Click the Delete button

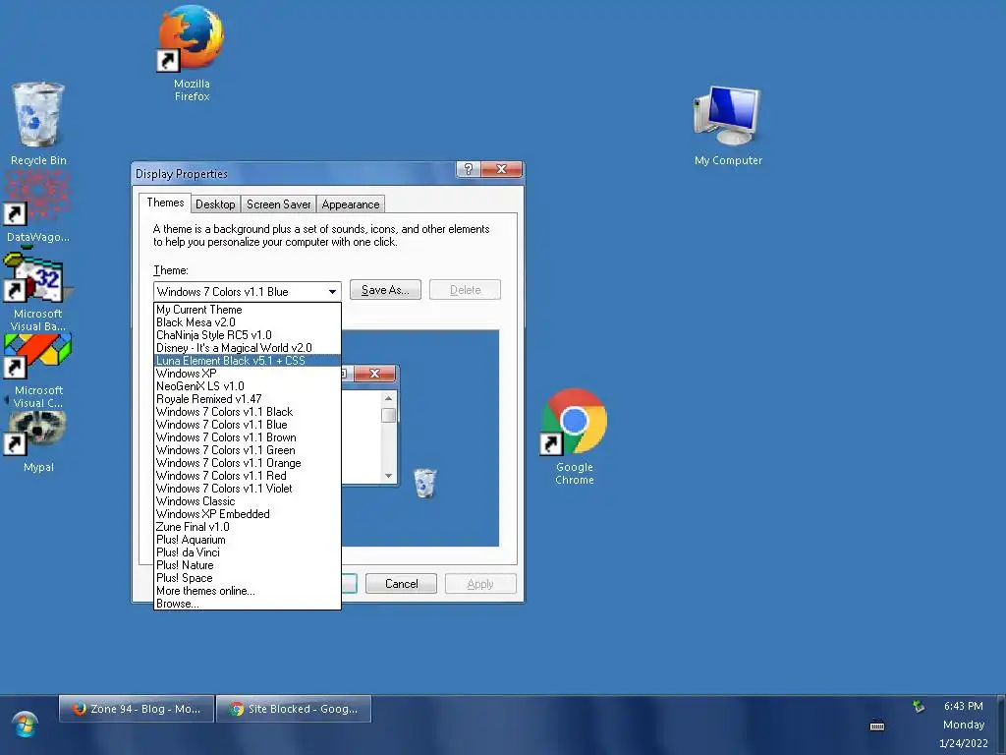pos(465,290)
